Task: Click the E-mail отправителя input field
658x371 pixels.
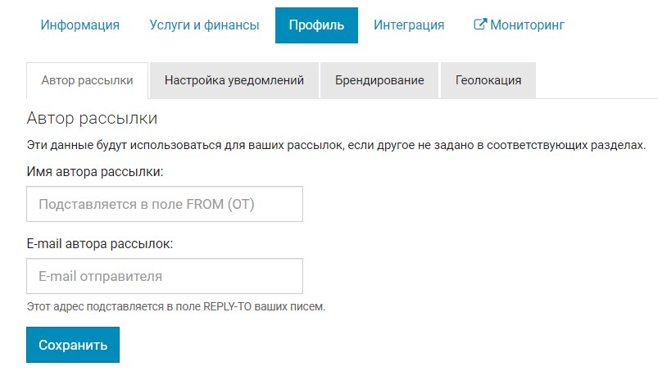Action: coord(165,276)
